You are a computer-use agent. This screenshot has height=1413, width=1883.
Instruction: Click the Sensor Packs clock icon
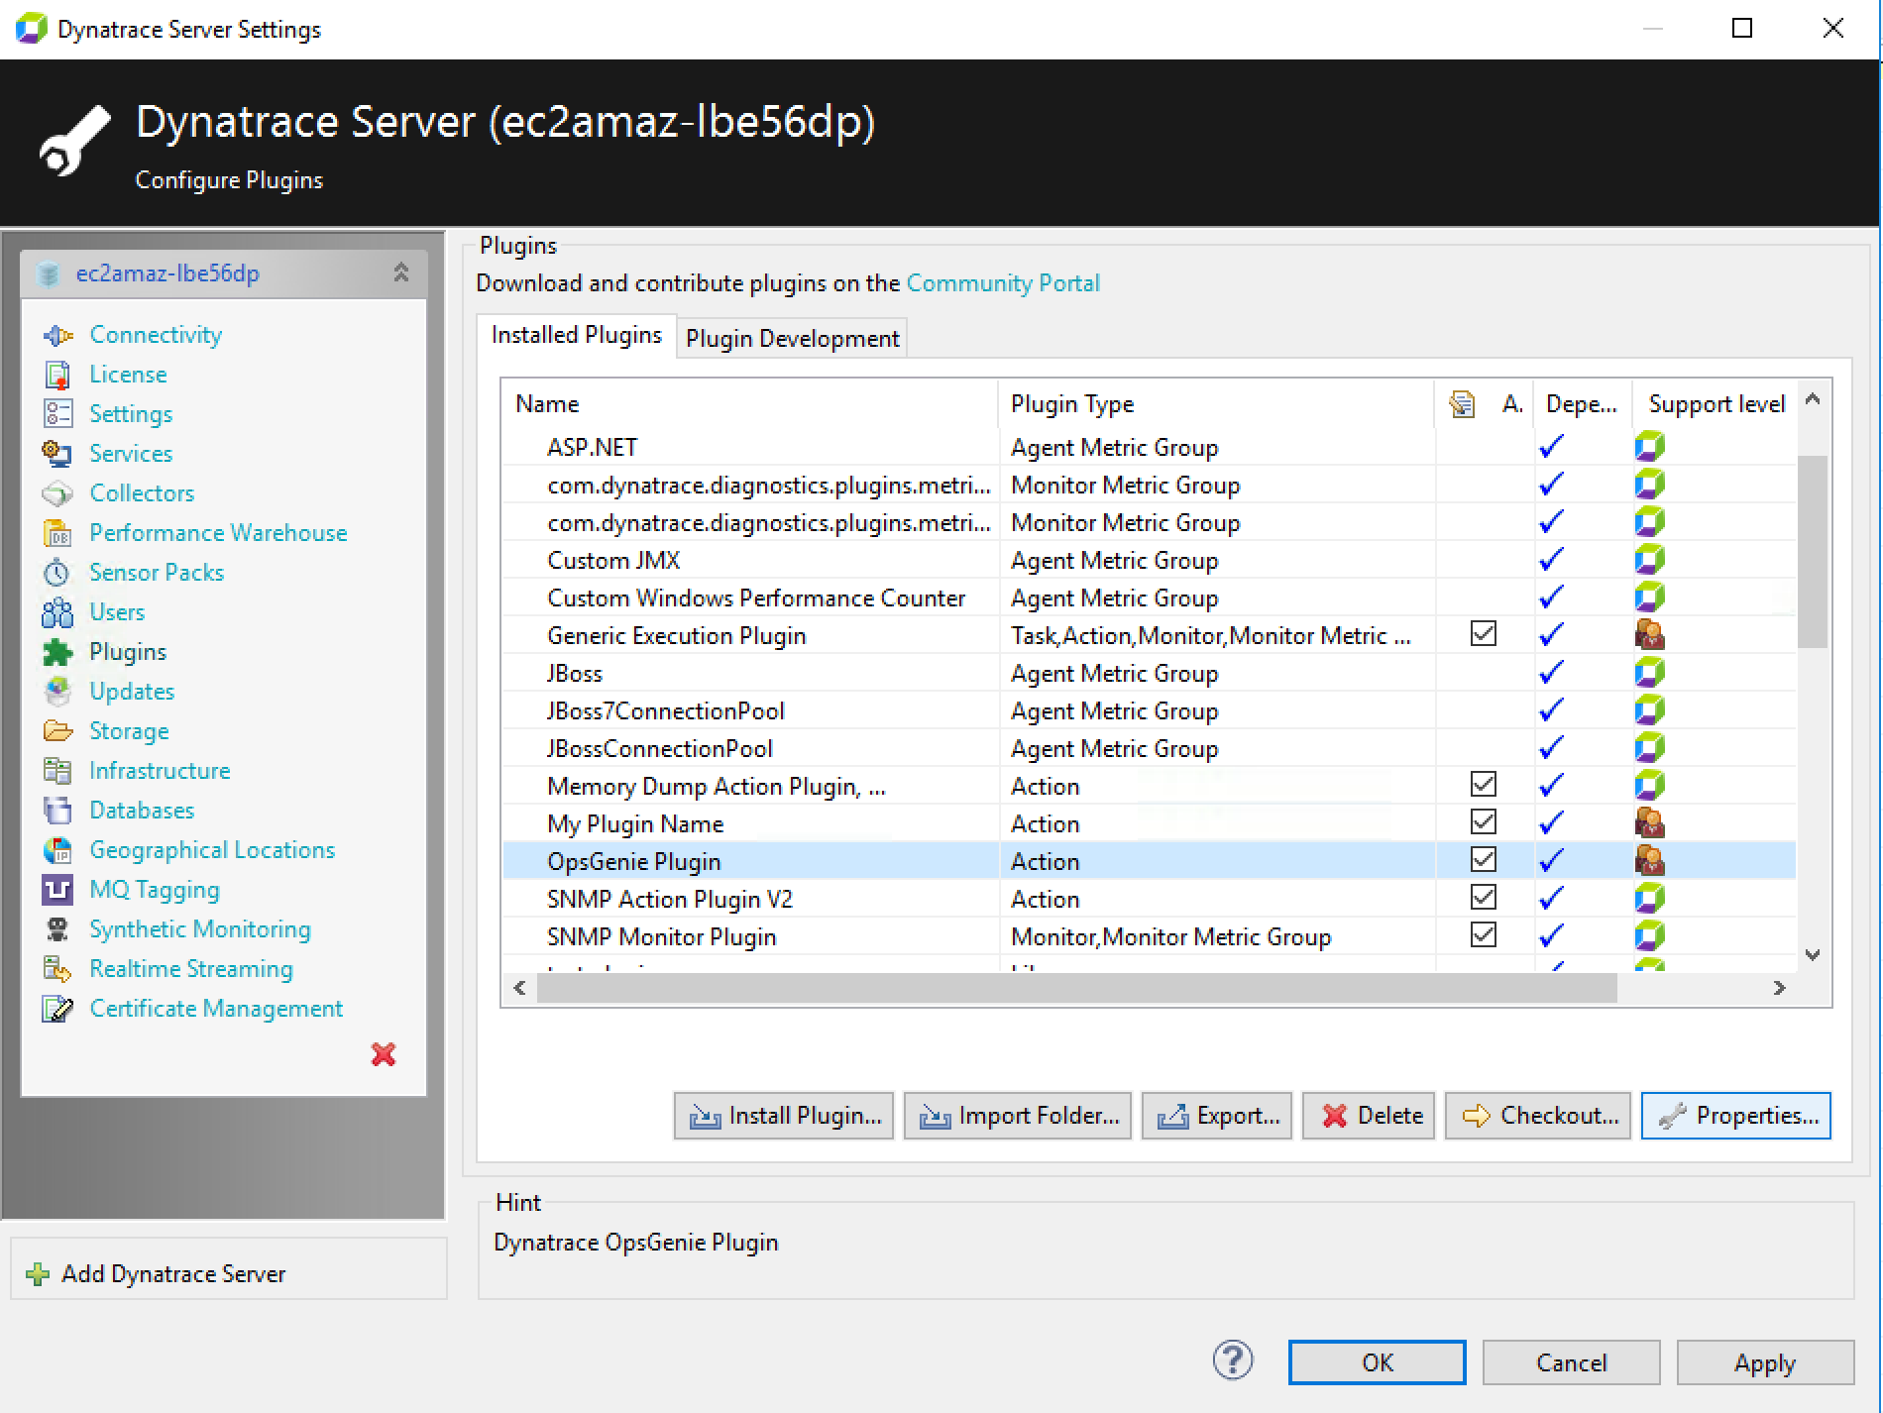[57, 573]
